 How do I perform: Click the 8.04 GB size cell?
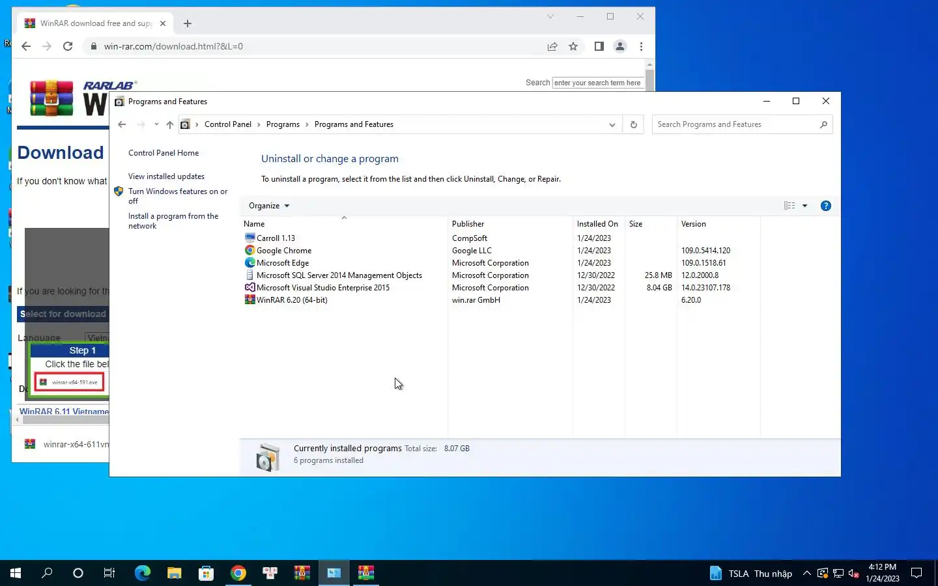coord(659,288)
